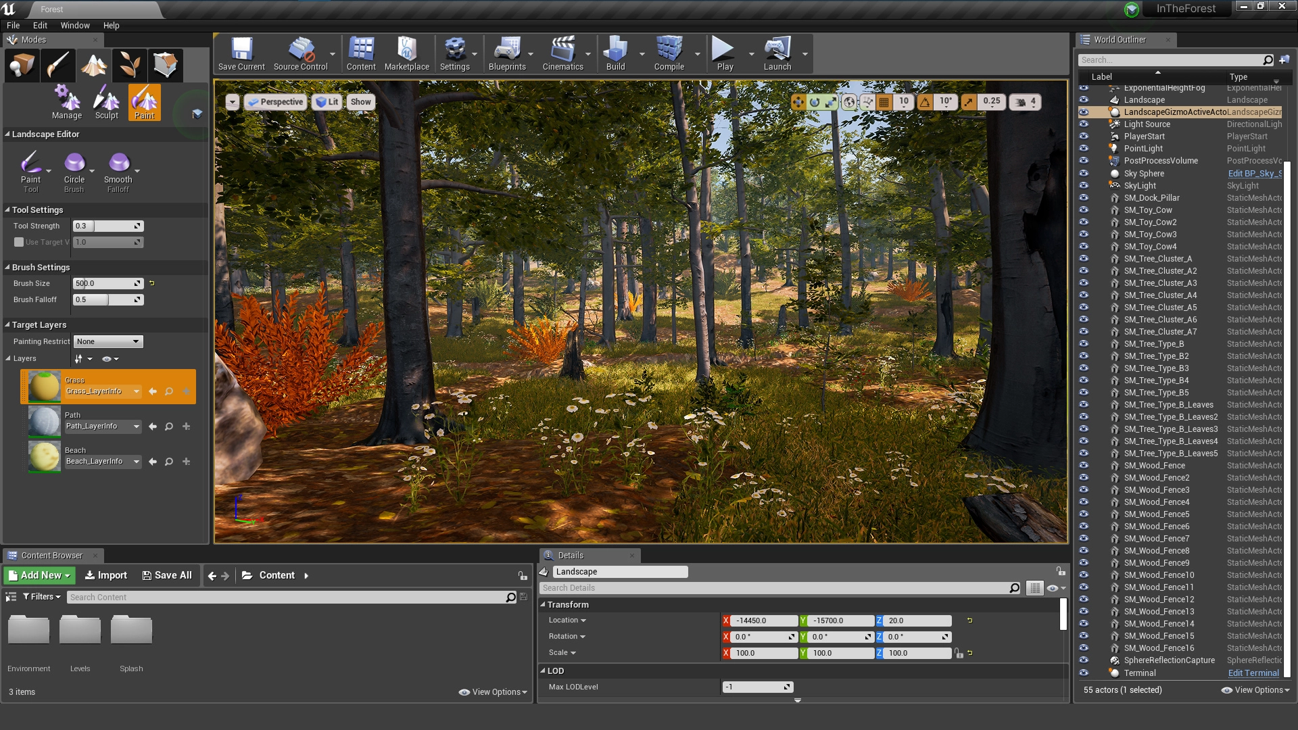Viewport: 1298px width, 730px height.
Task: Toggle grid snapping in the viewport
Action: (884, 102)
